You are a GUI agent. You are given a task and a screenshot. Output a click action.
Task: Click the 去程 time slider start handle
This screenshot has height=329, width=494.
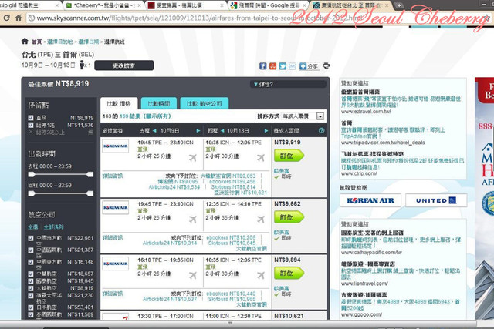click(32, 174)
